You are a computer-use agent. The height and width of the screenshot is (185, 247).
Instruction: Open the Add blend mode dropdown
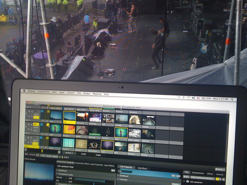[x=36, y=125]
